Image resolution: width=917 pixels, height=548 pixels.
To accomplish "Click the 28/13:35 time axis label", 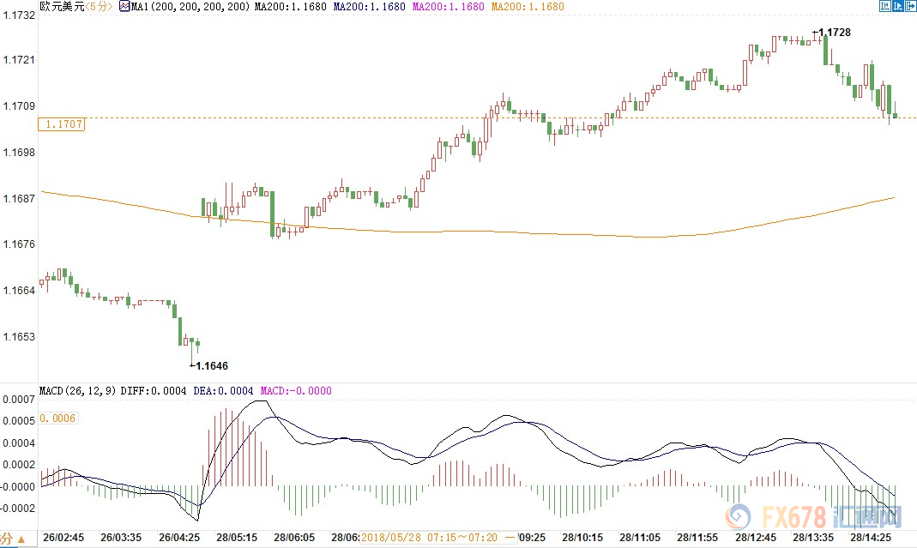I will 813,537.
